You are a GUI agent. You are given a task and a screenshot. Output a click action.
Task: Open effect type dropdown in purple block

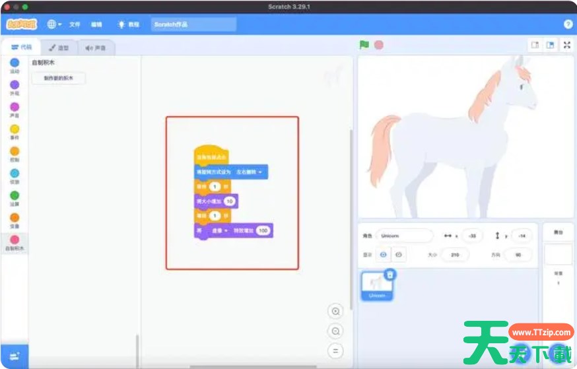tap(220, 230)
